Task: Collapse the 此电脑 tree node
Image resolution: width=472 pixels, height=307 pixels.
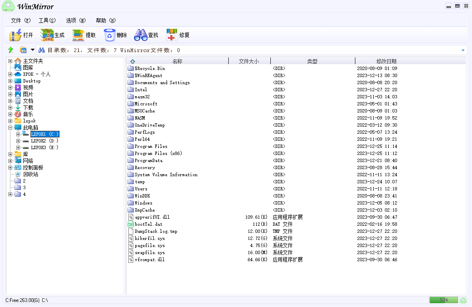Action: tap(10, 127)
